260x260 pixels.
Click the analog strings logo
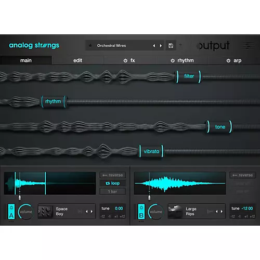[34, 45]
